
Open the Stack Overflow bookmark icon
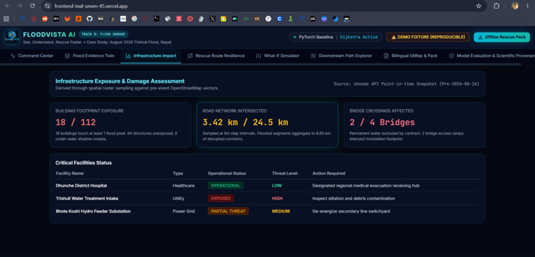coord(201,19)
